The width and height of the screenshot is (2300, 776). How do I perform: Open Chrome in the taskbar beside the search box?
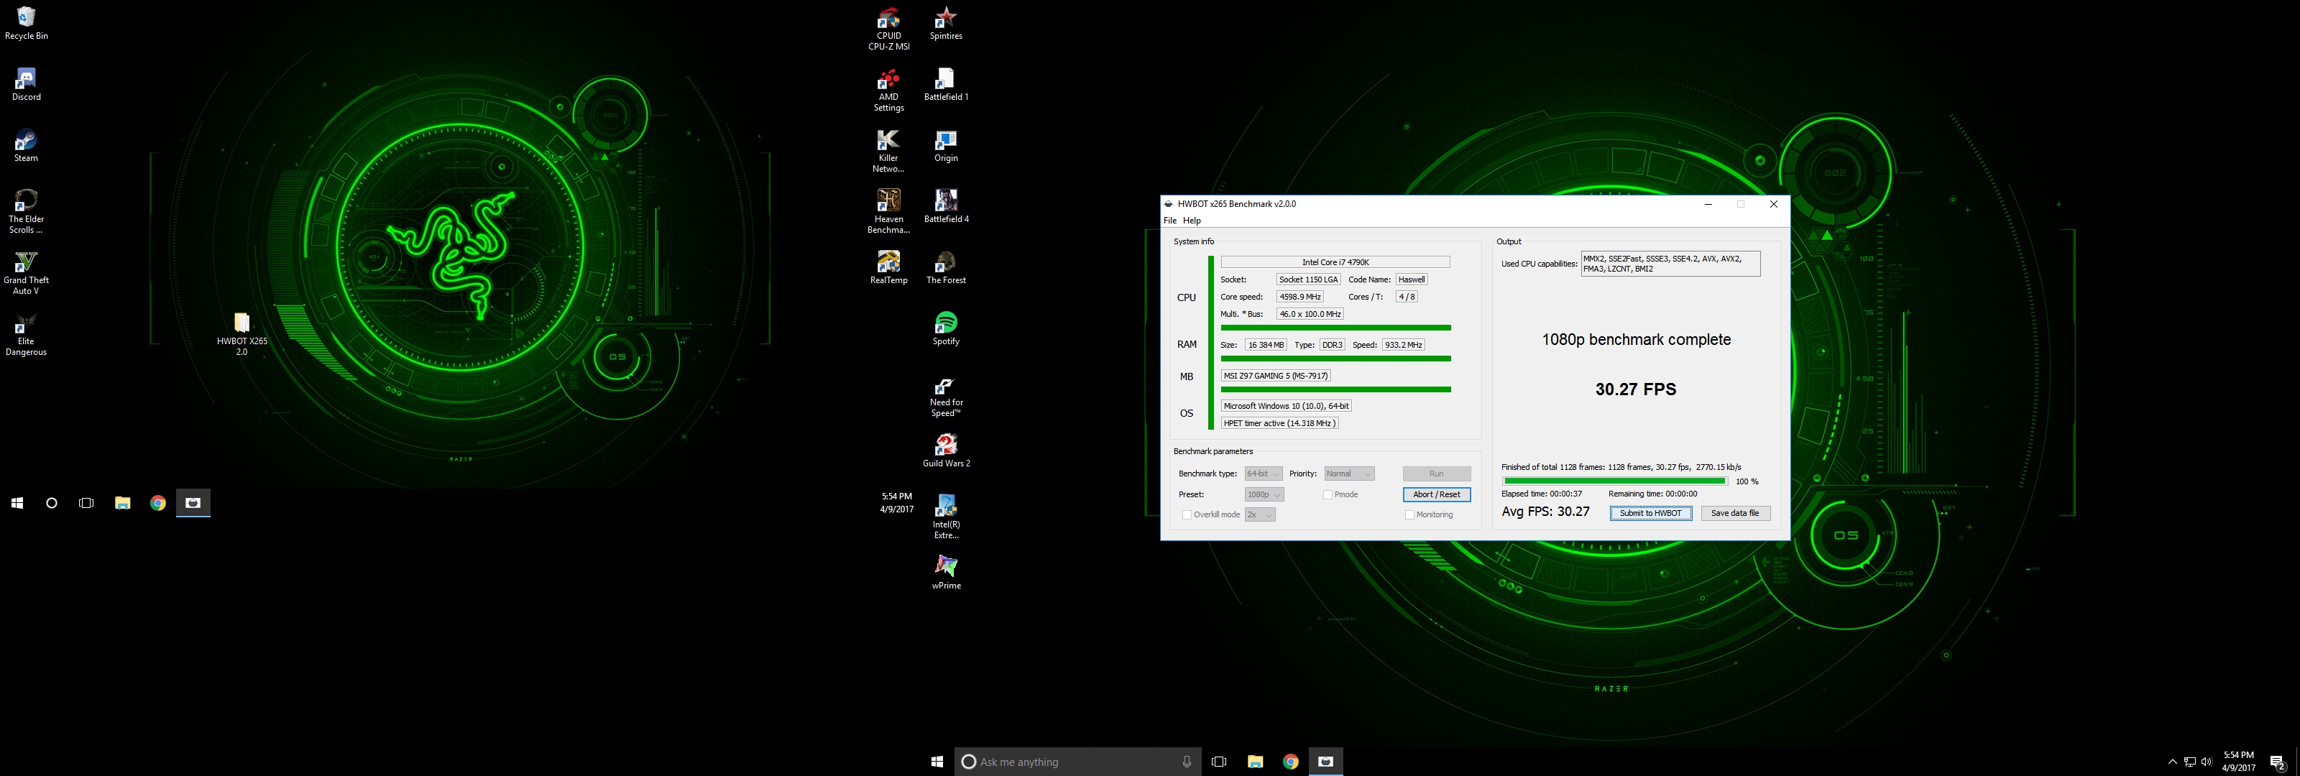(x=1290, y=762)
